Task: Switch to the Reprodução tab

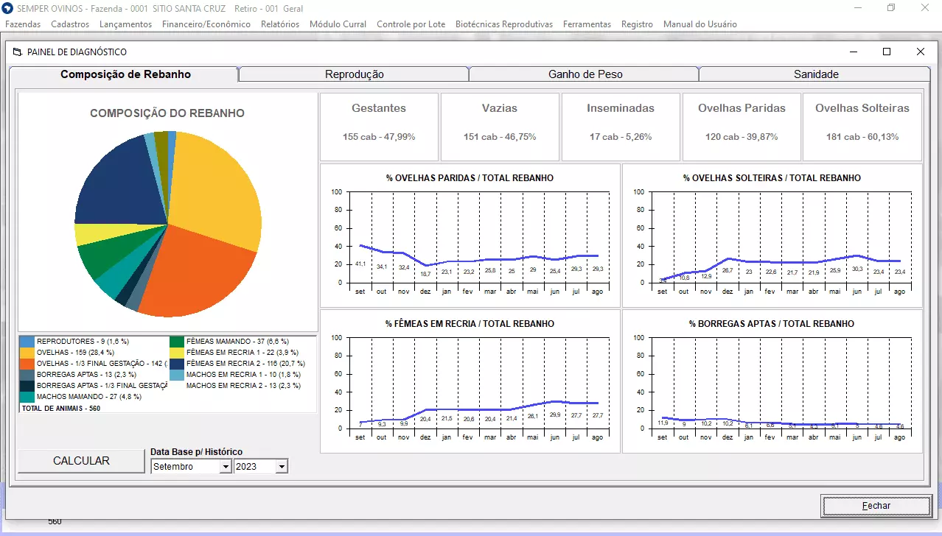Action: 354,74
